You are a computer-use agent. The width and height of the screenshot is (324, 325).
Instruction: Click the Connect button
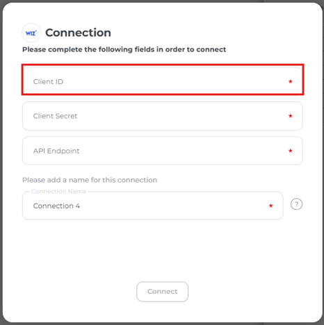pos(163,292)
